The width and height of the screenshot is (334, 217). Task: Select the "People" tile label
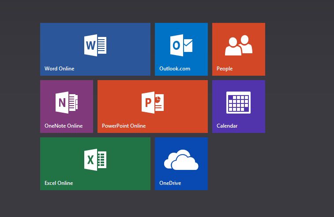pyautogui.click(x=225, y=69)
